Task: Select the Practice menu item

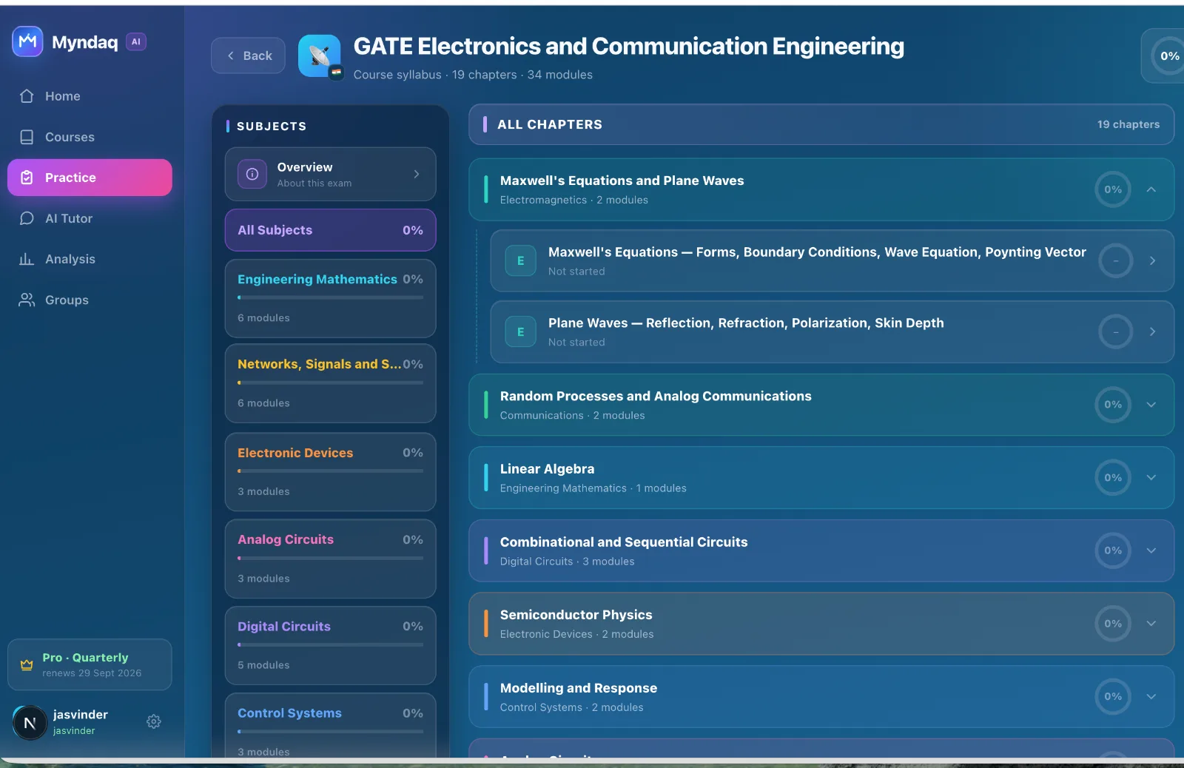Action: 90,178
